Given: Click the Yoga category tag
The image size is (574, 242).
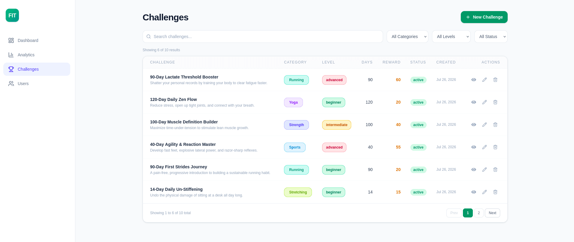Looking at the screenshot, I should (x=293, y=102).
